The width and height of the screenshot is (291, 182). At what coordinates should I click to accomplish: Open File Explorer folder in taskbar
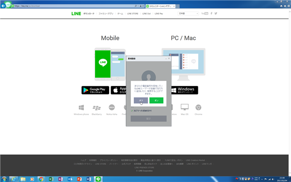[23, 179]
